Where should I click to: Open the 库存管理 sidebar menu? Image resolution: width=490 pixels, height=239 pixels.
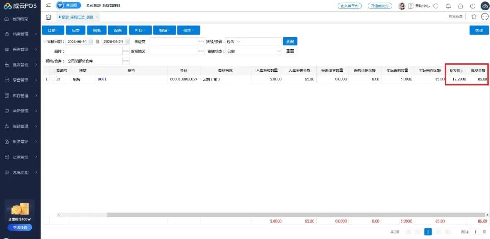(x=20, y=96)
